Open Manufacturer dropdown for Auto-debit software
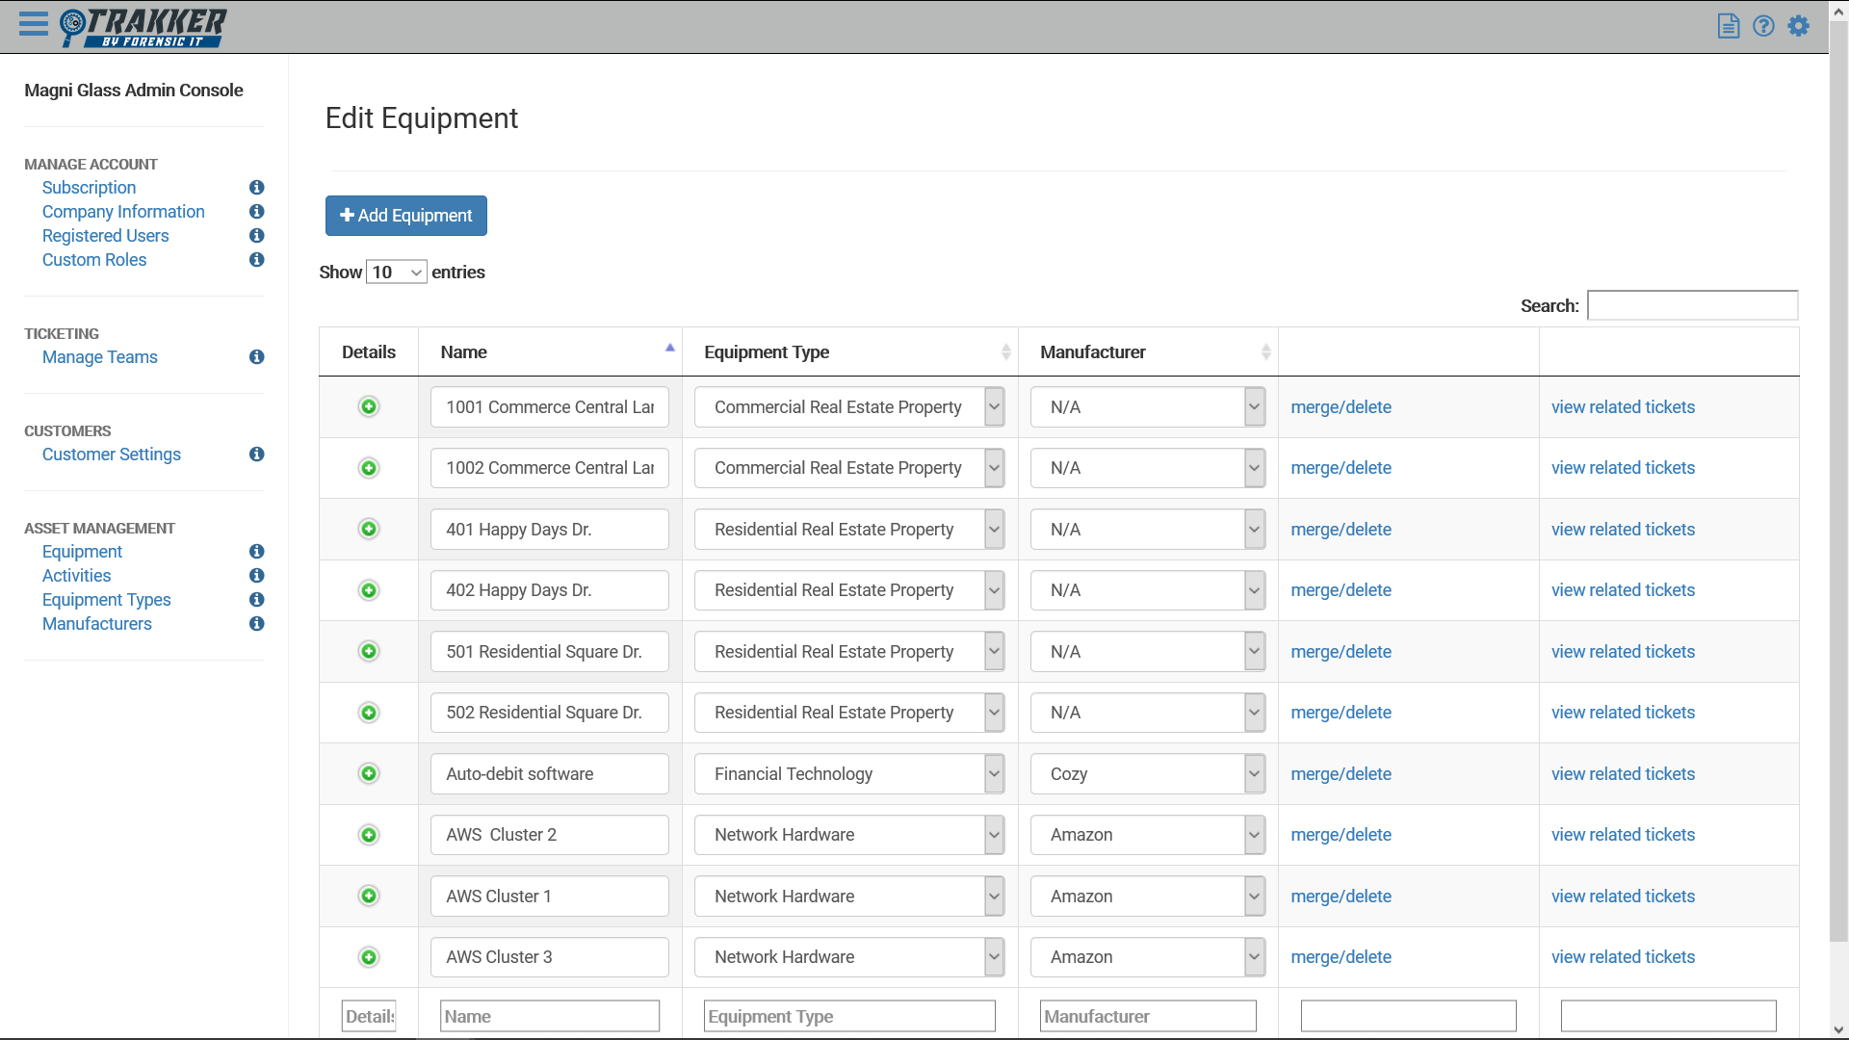Viewport: 1849px width, 1040px height. click(x=1253, y=774)
